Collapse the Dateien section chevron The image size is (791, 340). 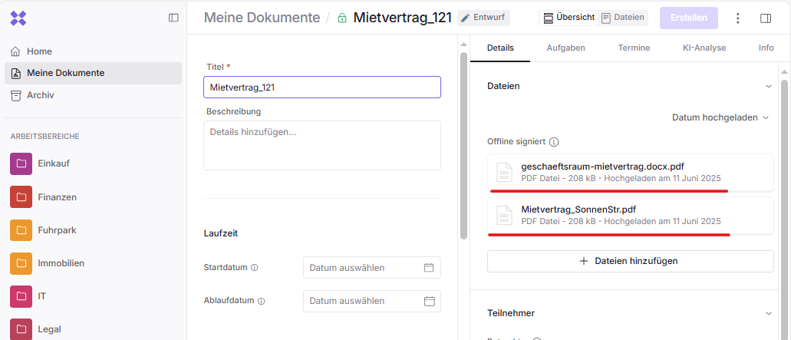[769, 87]
